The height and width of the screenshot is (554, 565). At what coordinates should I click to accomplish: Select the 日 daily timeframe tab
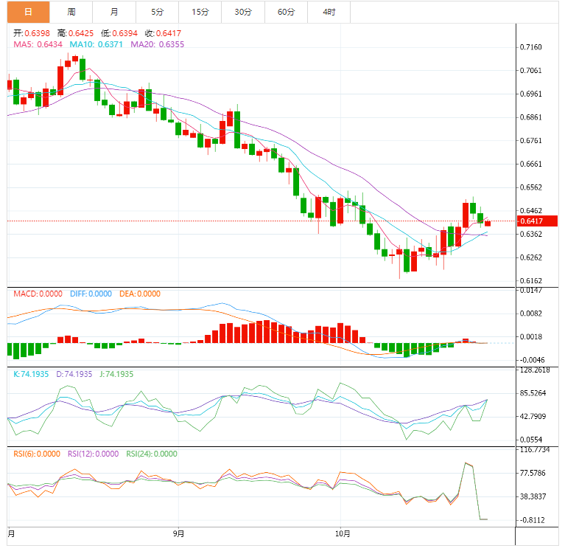(x=28, y=12)
